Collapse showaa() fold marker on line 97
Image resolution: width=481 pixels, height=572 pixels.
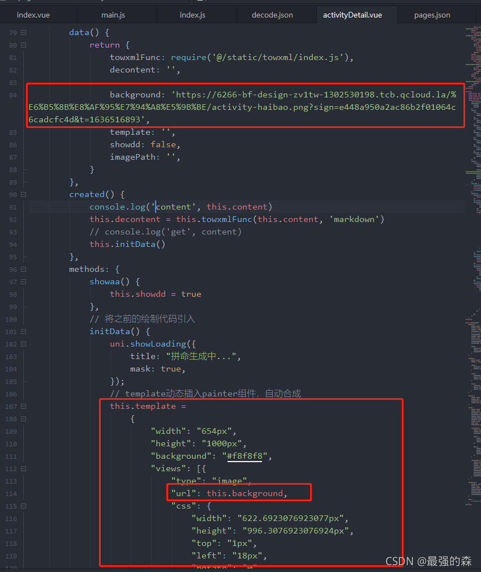click(23, 281)
